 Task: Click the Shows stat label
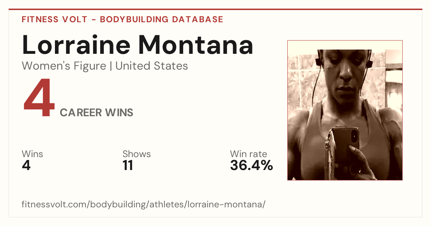(136, 154)
